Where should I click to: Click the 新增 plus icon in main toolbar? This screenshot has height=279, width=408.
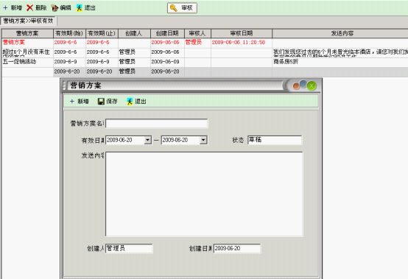[5, 8]
